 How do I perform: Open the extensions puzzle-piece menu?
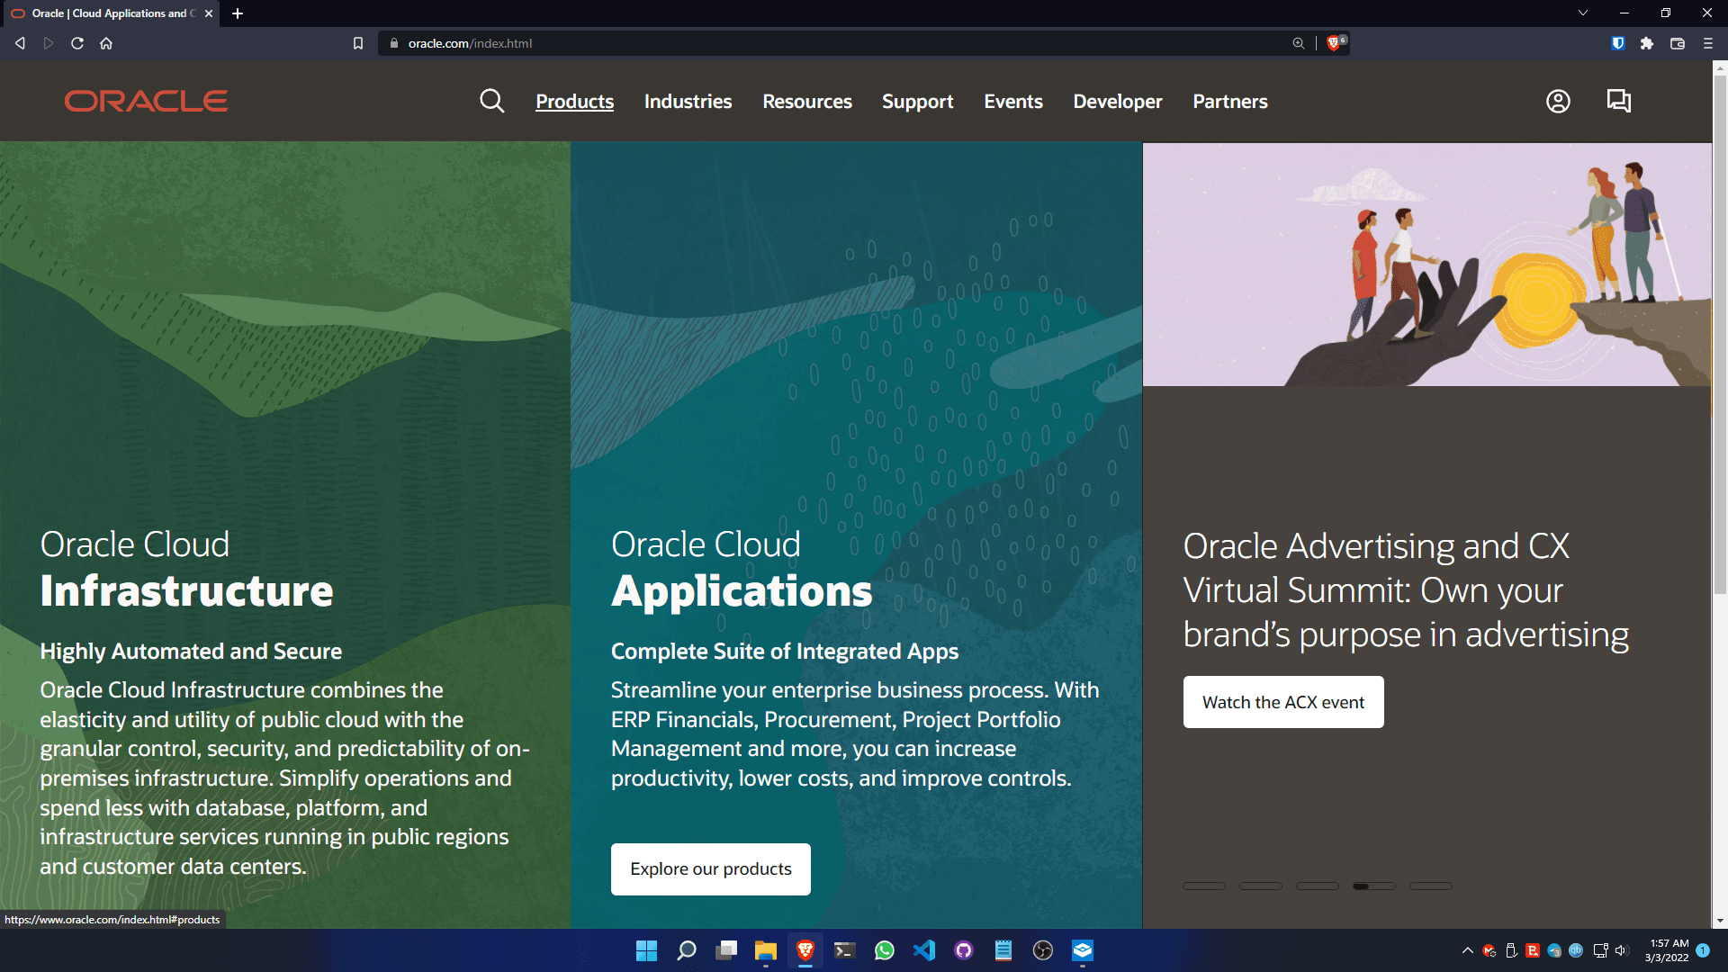(x=1647, y=43)
